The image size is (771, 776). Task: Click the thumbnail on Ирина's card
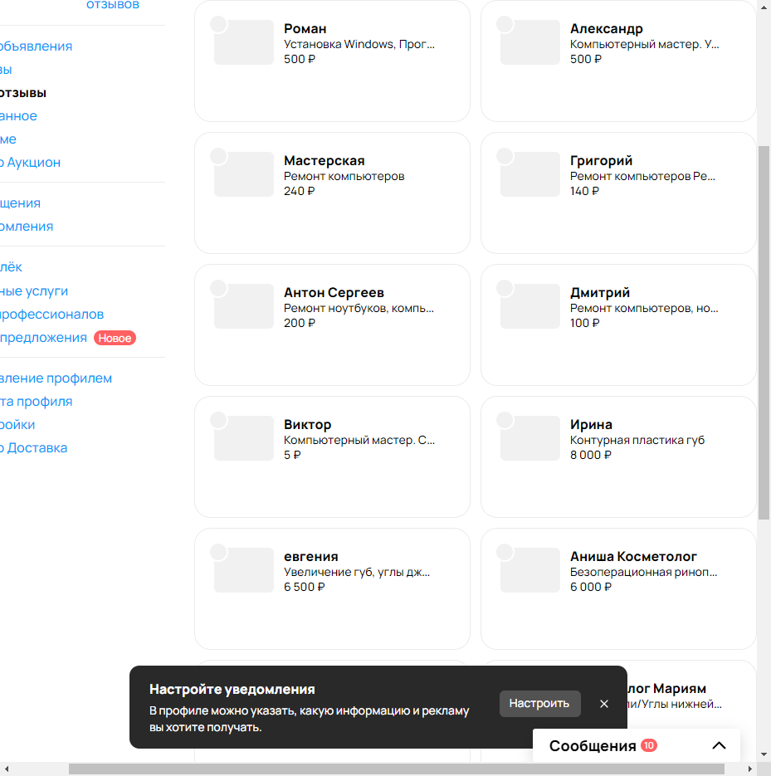[x=530, y=438]
